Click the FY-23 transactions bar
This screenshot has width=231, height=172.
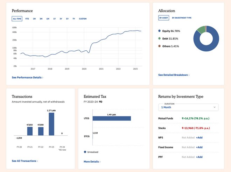coord(51,124)
